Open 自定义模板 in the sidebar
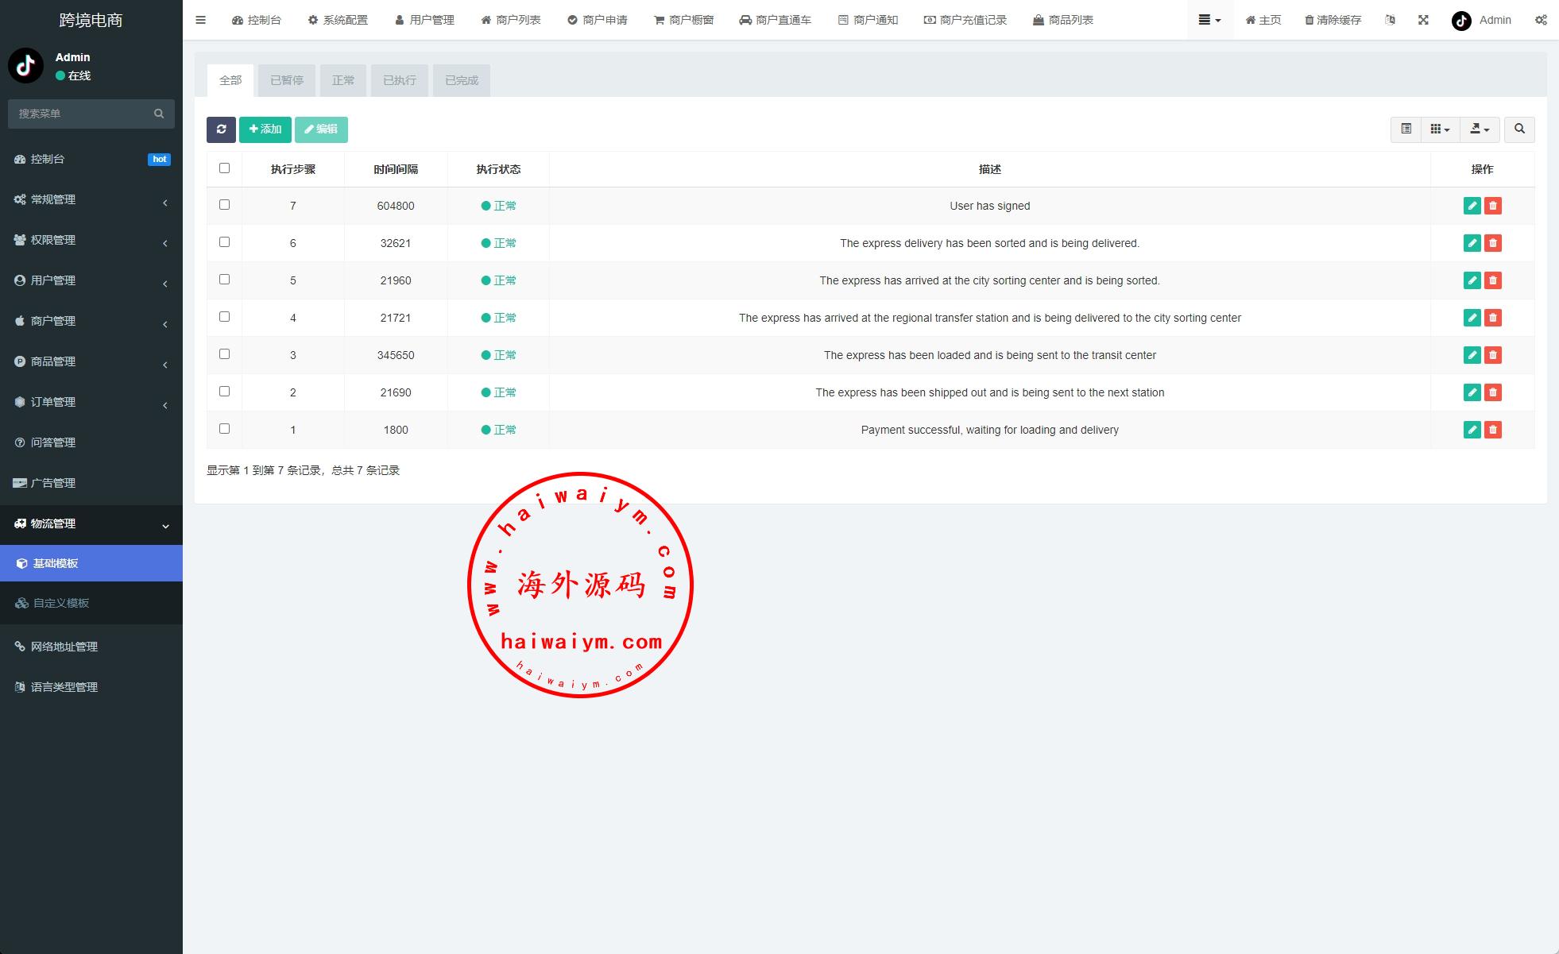Image resolution: width=1559 pixels, height=954 pixels. pyautogui.click(x=60, y=603)
